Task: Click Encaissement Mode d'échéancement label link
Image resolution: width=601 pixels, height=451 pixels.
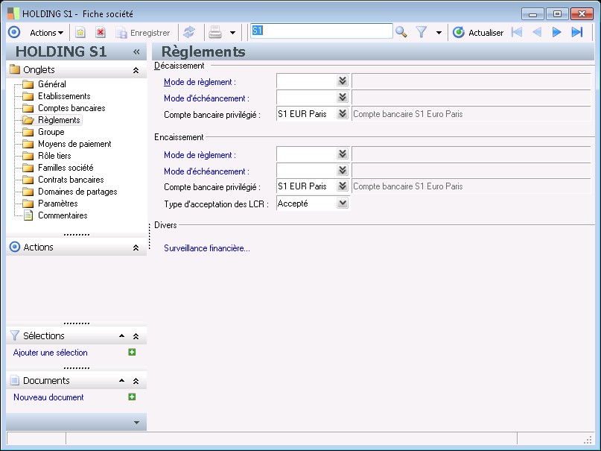Action: [x=206, y=171]
